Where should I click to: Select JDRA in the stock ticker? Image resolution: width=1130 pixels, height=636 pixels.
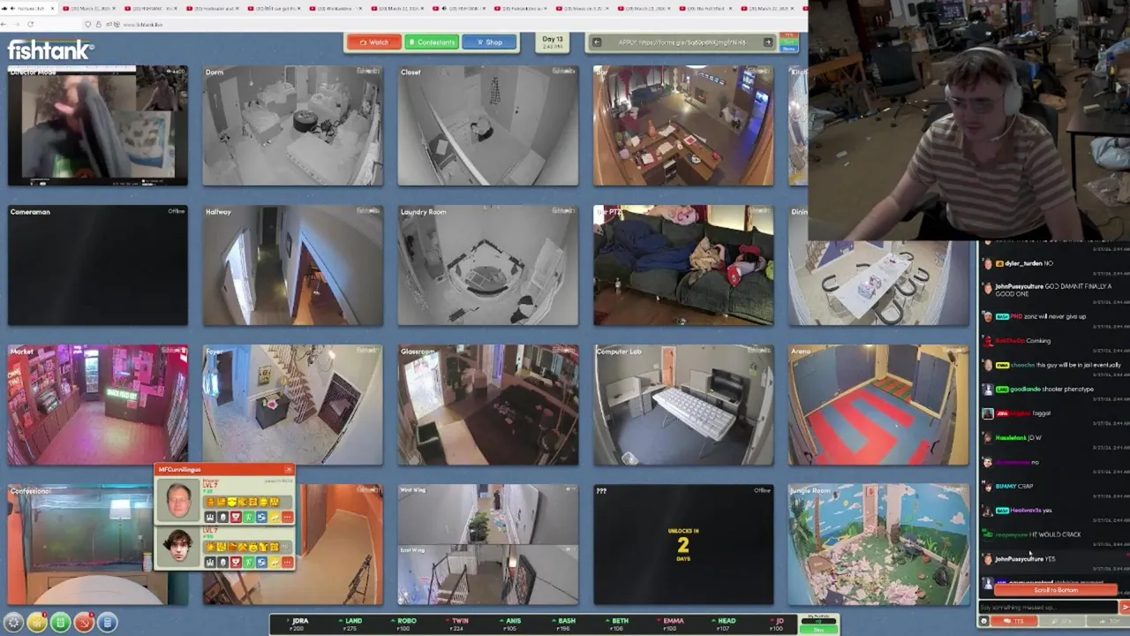[x=298, y=625]
